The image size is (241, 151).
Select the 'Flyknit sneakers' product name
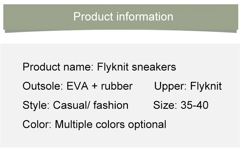click(137, 67)
